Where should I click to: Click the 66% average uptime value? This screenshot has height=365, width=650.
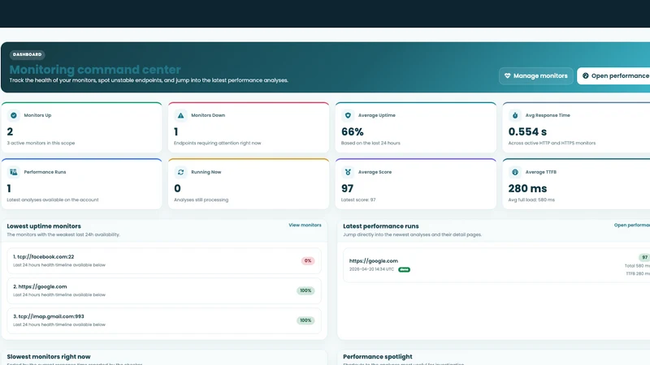click(x=353, y=132)
